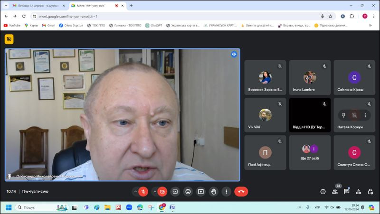Click speaker name Олександр Миколайович label
Screen dimensions: 380x214
pos(49,176)
